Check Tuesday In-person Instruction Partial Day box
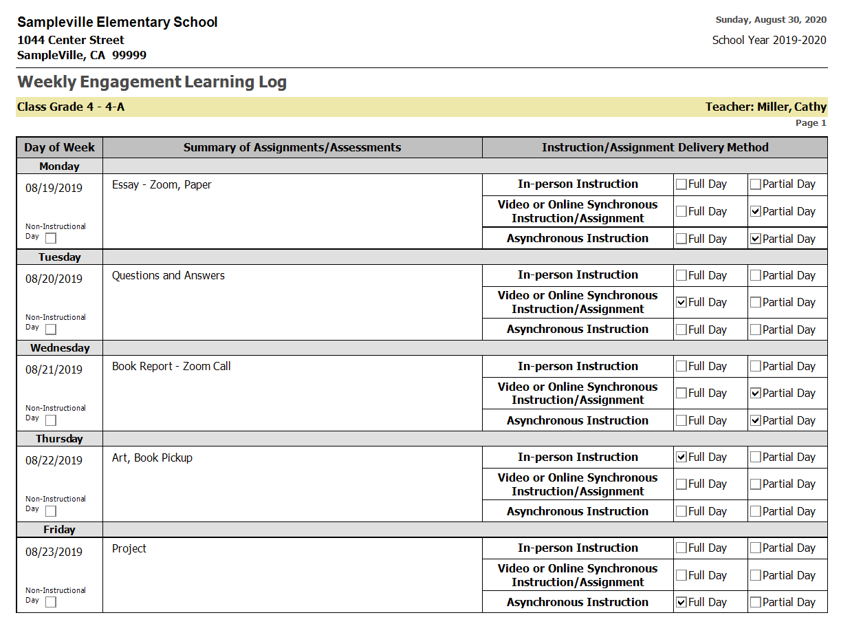Viewport: 841px width, 624px height. 756,275
